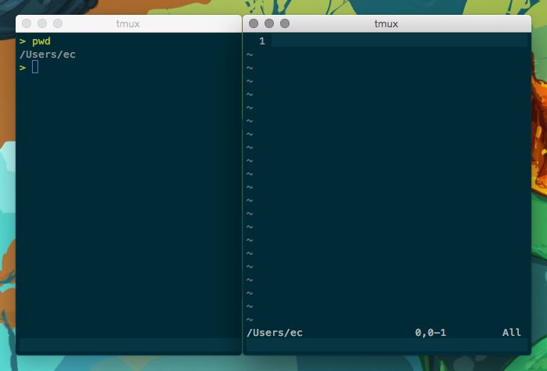Click the 'pwd' command text in left terminal
Viewport: 547px width, 371px height.
coord(41,41)
